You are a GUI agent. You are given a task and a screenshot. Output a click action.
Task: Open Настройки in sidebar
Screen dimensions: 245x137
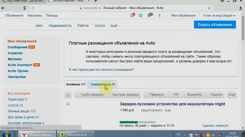[17, 77]
